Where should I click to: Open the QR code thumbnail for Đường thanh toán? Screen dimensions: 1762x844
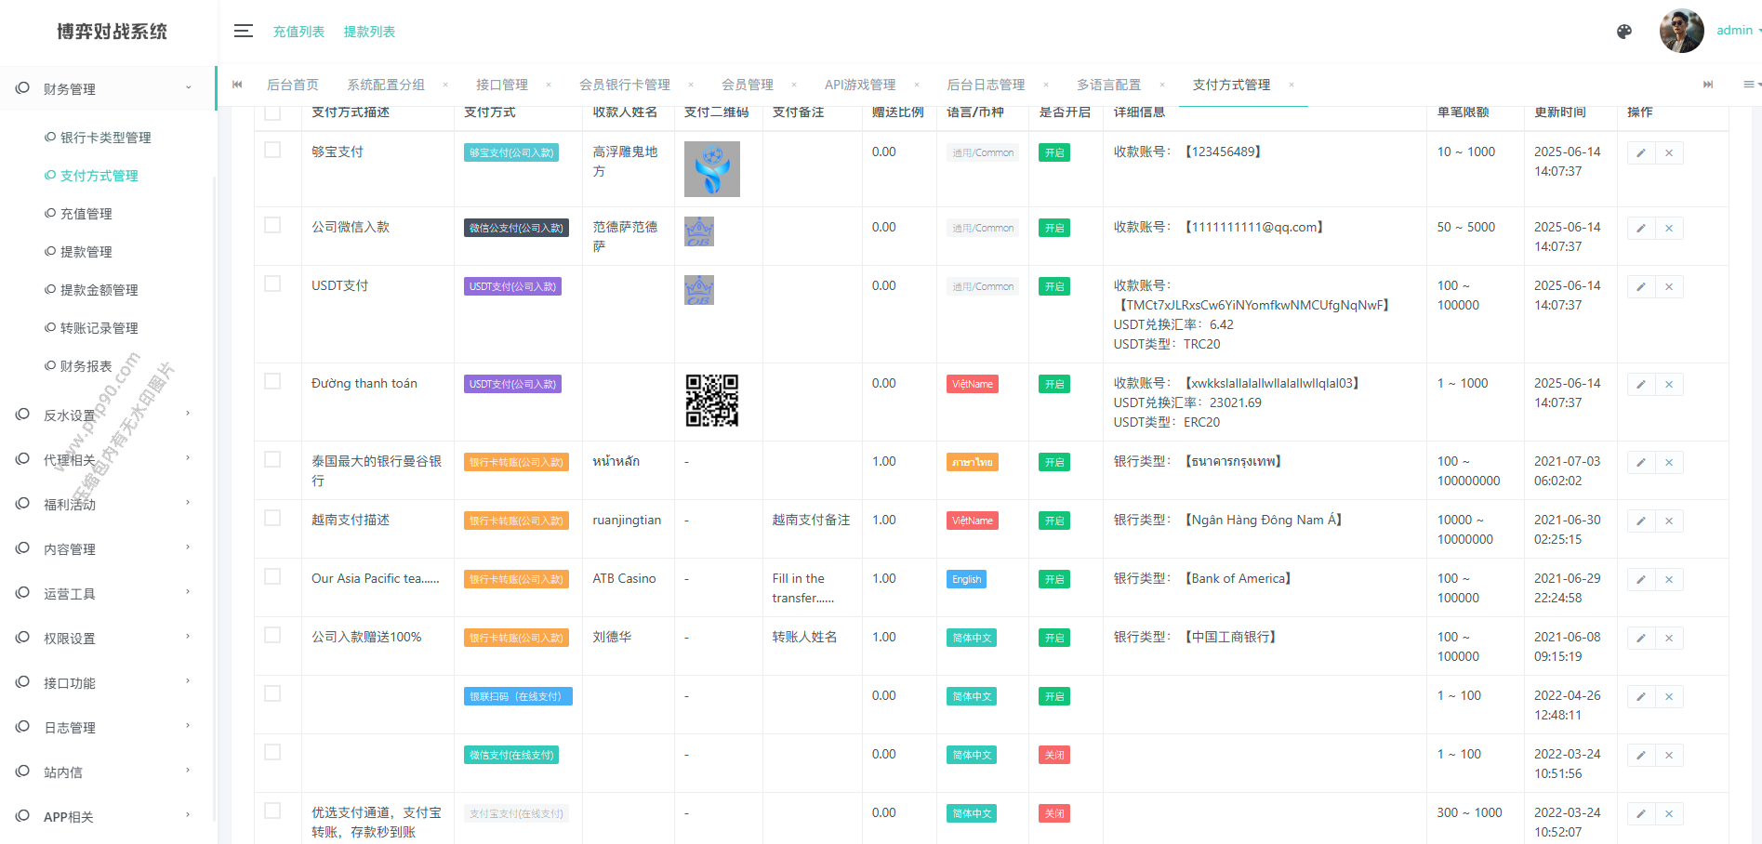[x=711, y=401]
